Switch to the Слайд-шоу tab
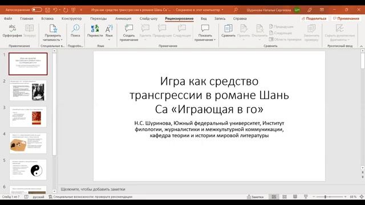Viewport: 365px width, 205px height. [x=148, y=18]
